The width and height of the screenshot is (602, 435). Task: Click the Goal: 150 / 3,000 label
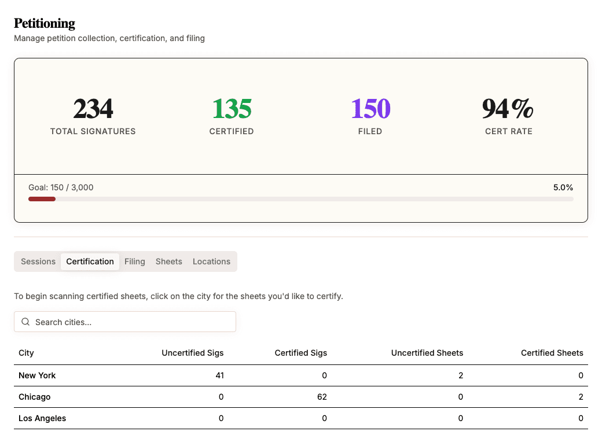click(61, 187)
